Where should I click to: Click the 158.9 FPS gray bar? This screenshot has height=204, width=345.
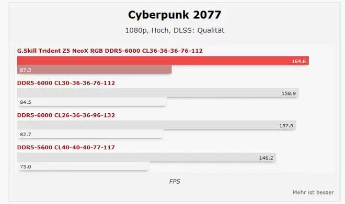click(158, 93)
